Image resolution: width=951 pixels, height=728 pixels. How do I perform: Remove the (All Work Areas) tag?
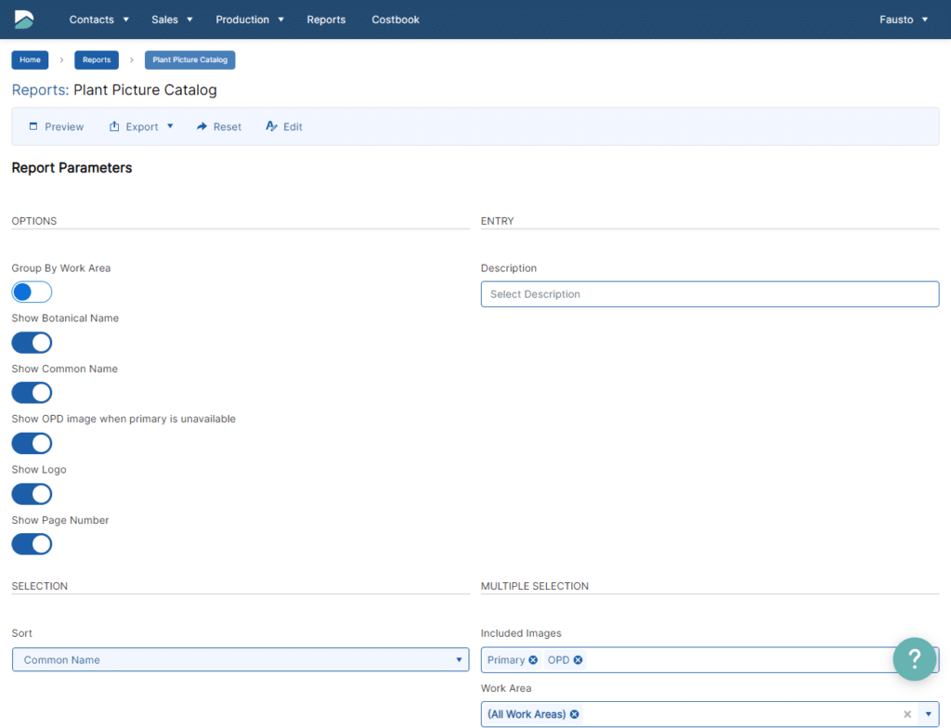click(574, 714)
